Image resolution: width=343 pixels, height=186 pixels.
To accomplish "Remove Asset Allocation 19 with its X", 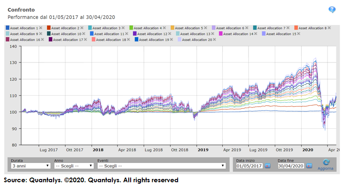I will [x=171, y=39].
